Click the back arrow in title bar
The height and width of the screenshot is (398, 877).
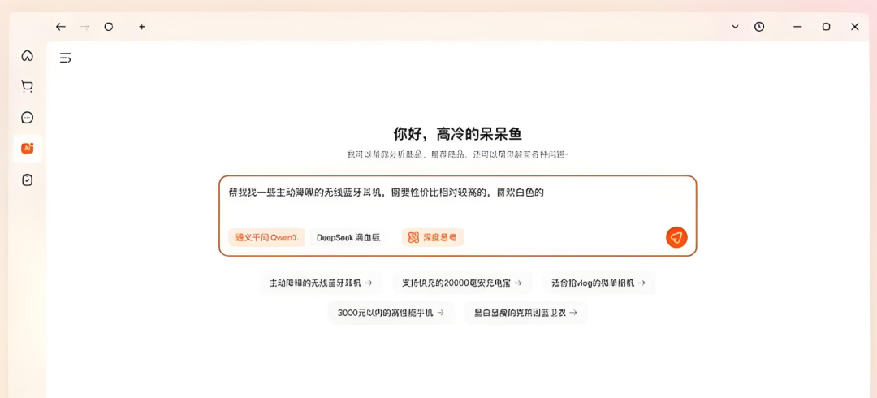[x=60, y=27]
